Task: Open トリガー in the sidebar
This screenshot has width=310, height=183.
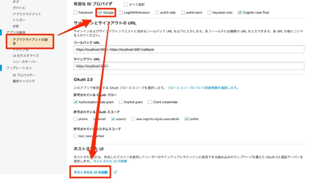Action: click(x=19, y=20)
